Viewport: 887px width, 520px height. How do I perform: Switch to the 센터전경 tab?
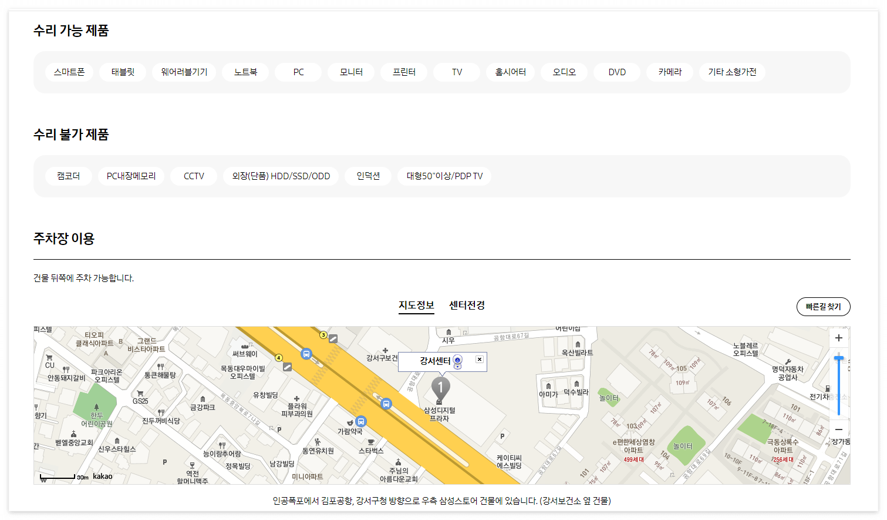click(x=466, y=305)
